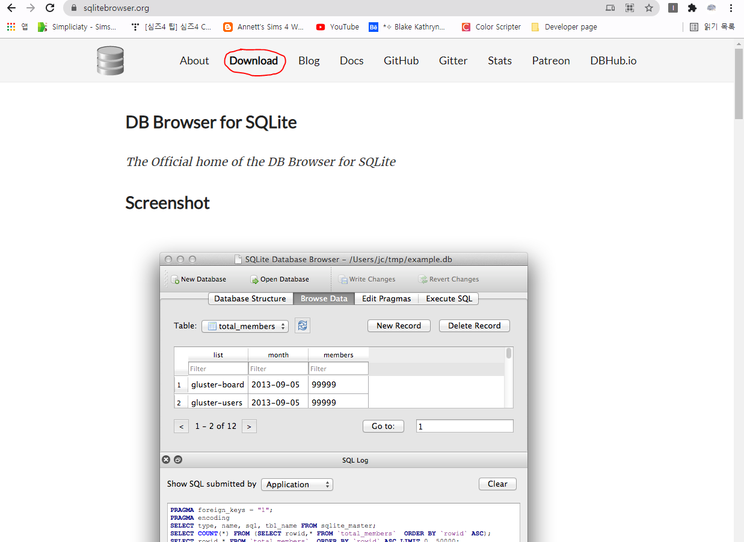Click 'The Official home of the DB Browser' text

[x=260, y=162]
